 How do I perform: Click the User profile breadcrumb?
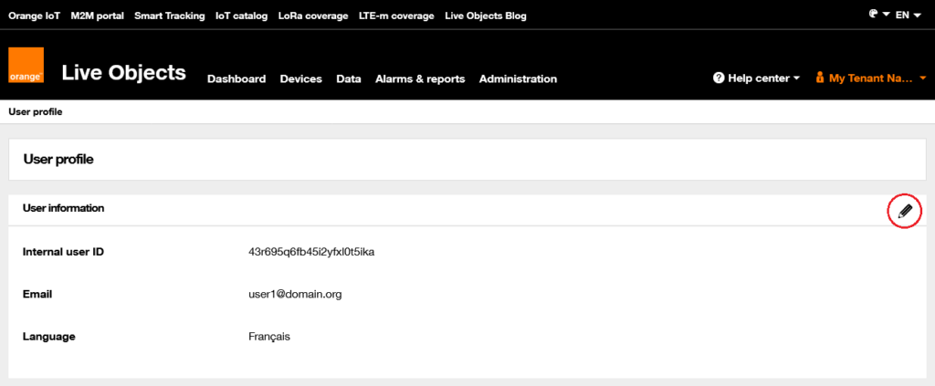pyautogui.click(x=36, y=111)
